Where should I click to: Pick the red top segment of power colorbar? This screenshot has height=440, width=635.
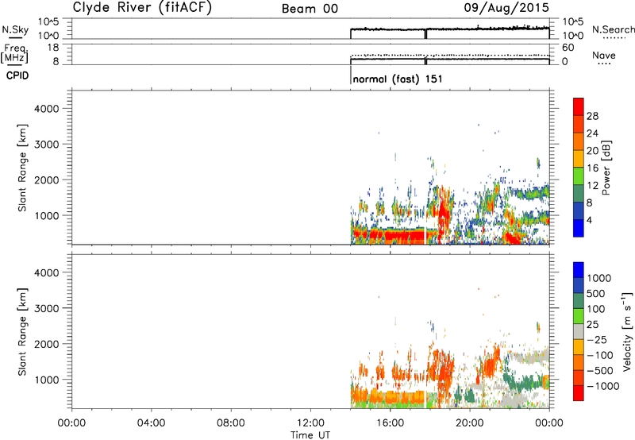coord(579,107)
